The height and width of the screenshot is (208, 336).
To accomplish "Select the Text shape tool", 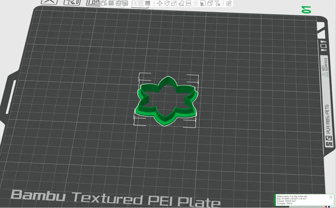I will coord(218,3).
